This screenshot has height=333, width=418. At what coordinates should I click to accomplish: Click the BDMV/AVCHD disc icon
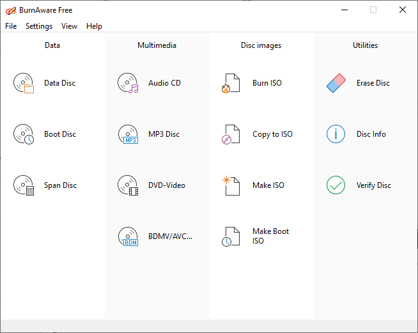click(x=128, y=236)
